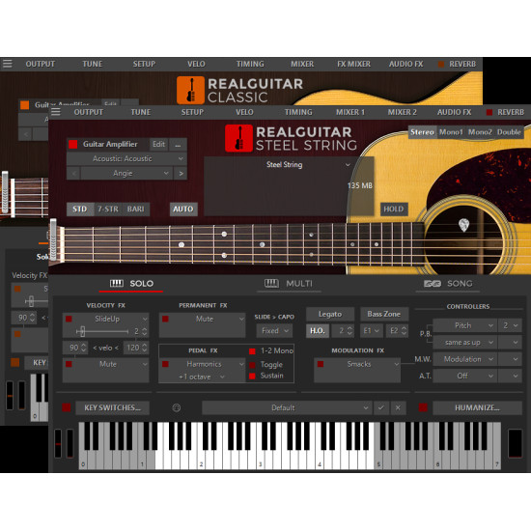Confirm preset with the checkmark button

tap(381, 407)
